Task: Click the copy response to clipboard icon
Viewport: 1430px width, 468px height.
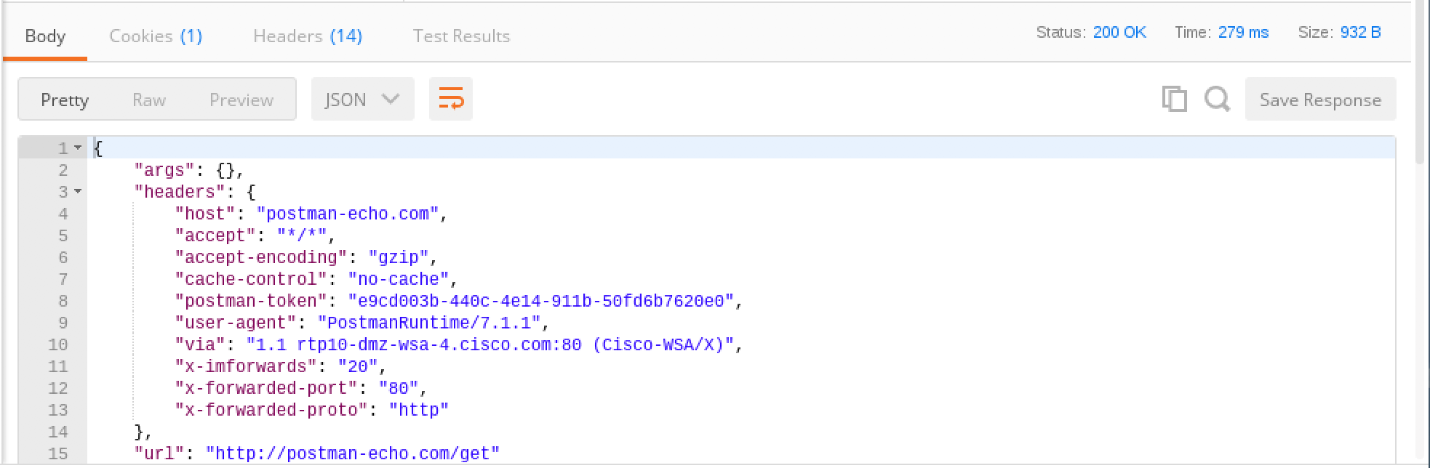Action: click(1174, 99)
